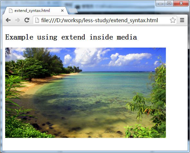This screenshot has width=190, height=153.
Task: Click the word 'media' in the heading
Action: [x=127, y=37]
